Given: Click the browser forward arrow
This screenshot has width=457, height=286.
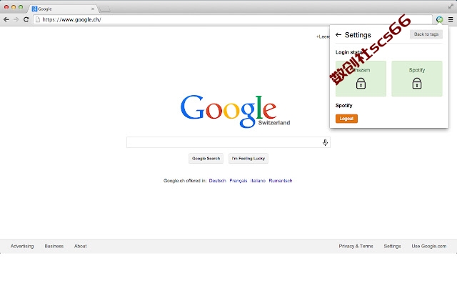Looking at the screenshot, I should coord(16,19).
